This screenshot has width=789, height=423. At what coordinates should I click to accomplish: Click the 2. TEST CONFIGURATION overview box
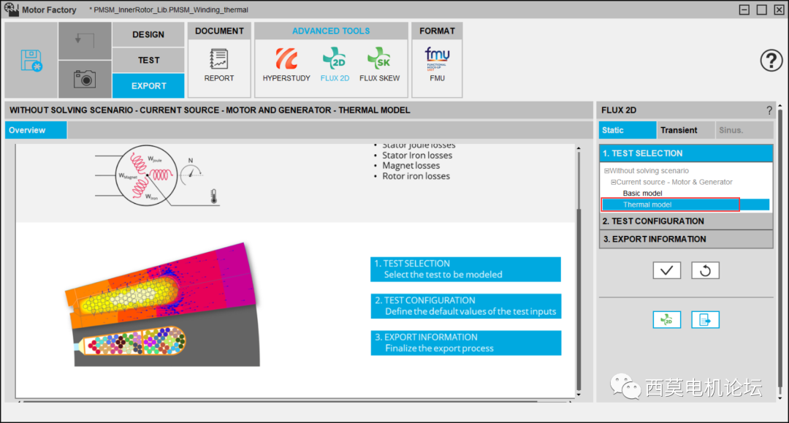point(465,306)
